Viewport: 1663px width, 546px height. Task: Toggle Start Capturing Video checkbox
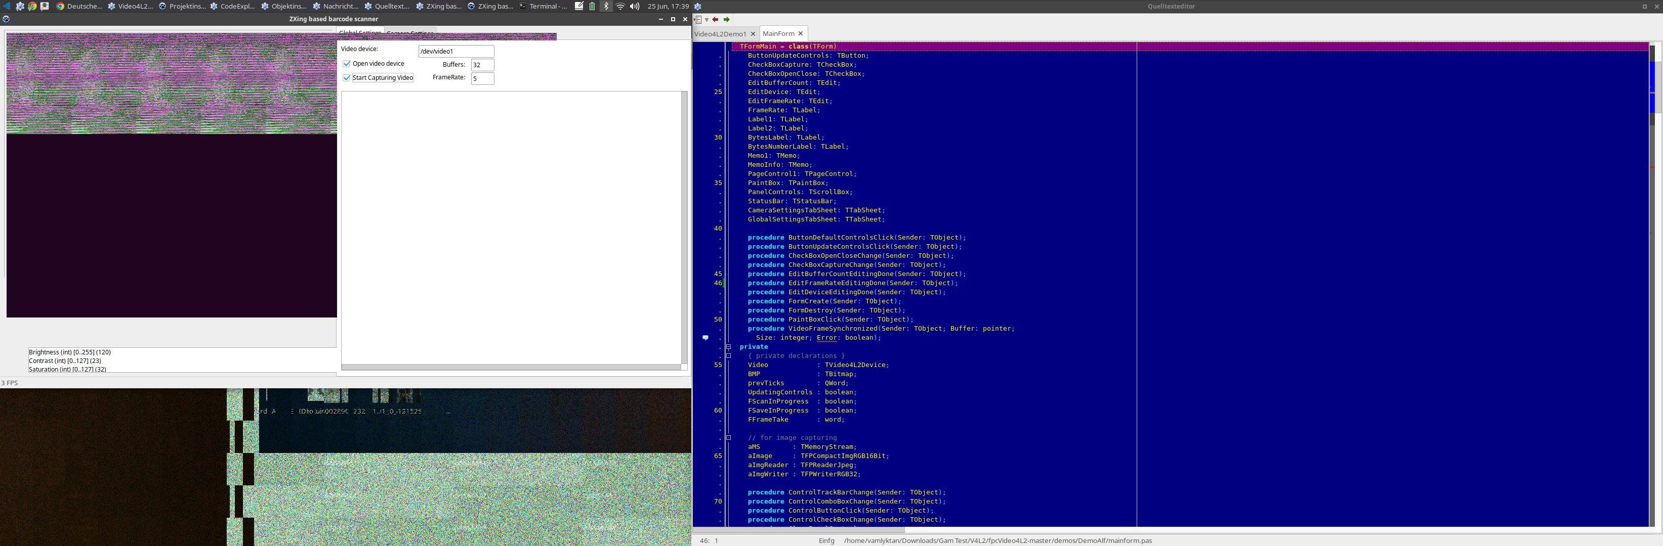(347, 78)
